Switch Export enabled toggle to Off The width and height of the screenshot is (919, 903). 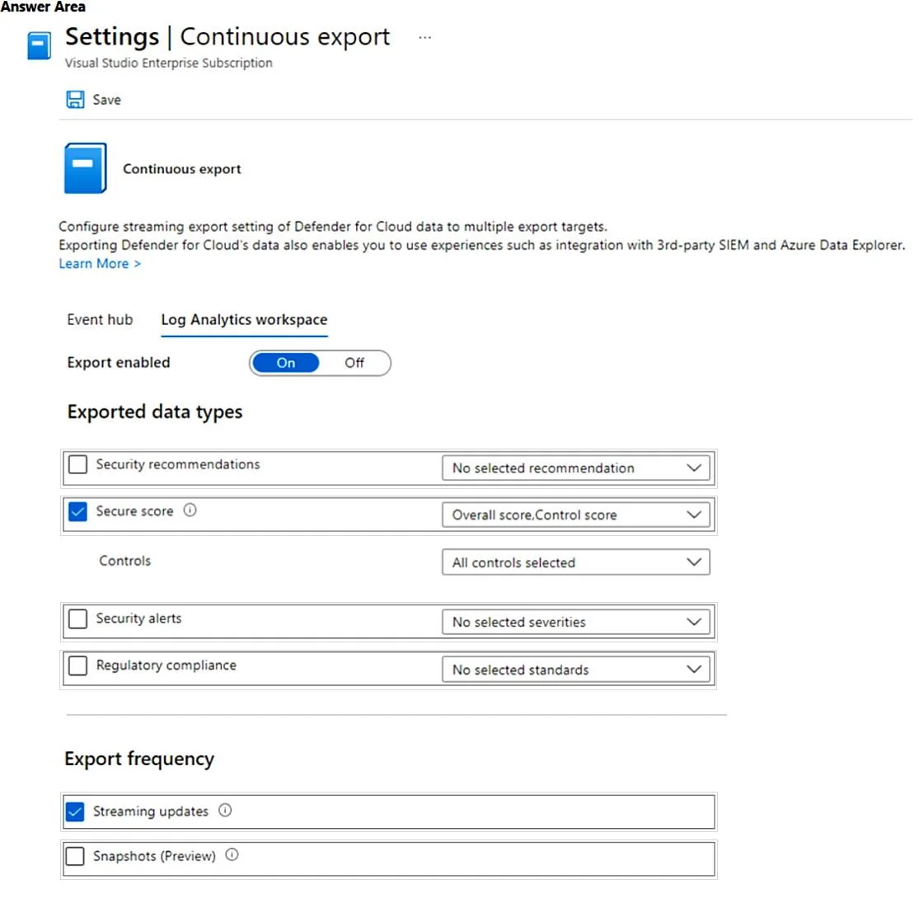click(x=354, y=363)
